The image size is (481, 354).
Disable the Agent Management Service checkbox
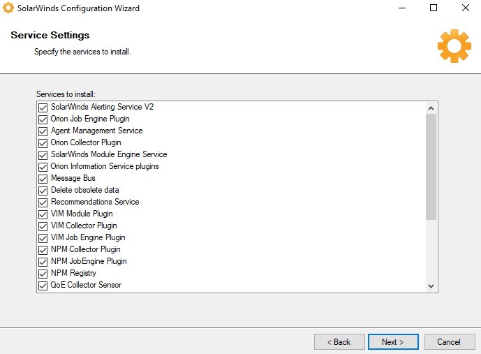pyautogui.click(x=43, y=131)
